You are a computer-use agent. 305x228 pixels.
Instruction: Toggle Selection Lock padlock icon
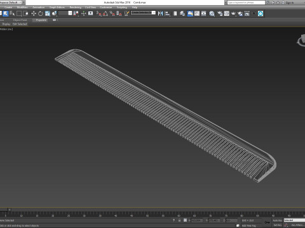point(179,220)
